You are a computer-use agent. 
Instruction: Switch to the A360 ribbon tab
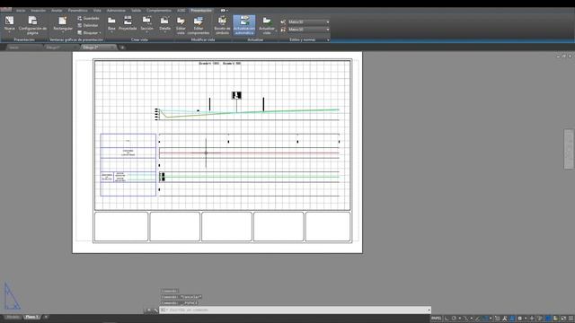click(181, 10)
